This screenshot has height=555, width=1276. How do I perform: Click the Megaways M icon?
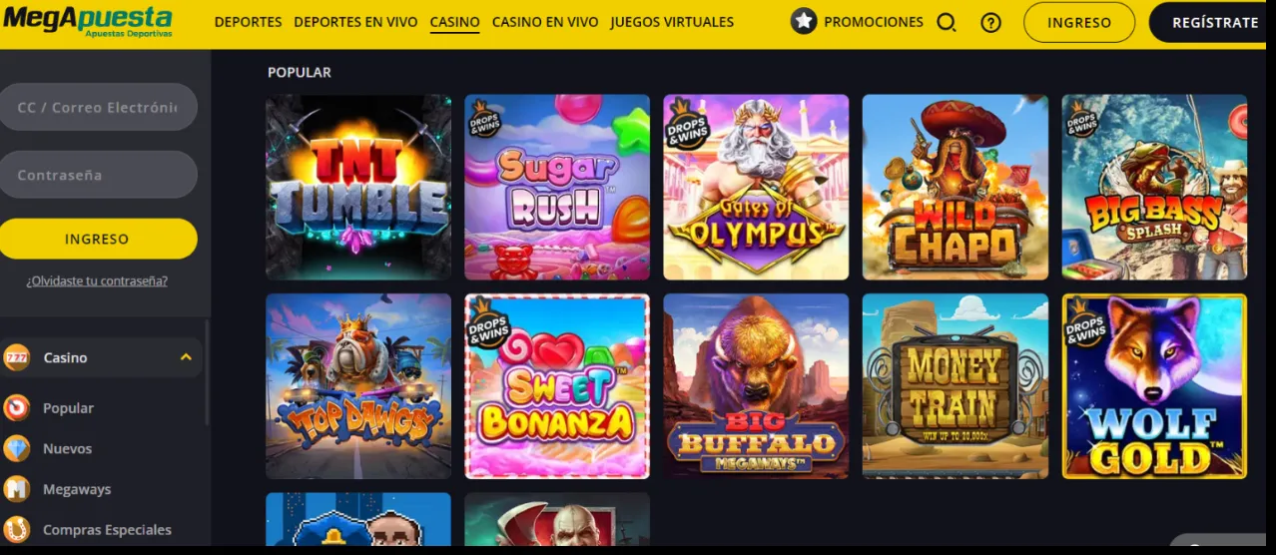click(17, 489)
